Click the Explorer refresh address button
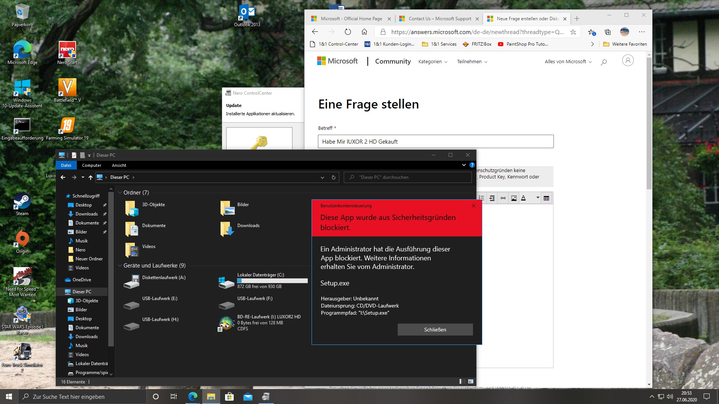 (x=333, y=177)
